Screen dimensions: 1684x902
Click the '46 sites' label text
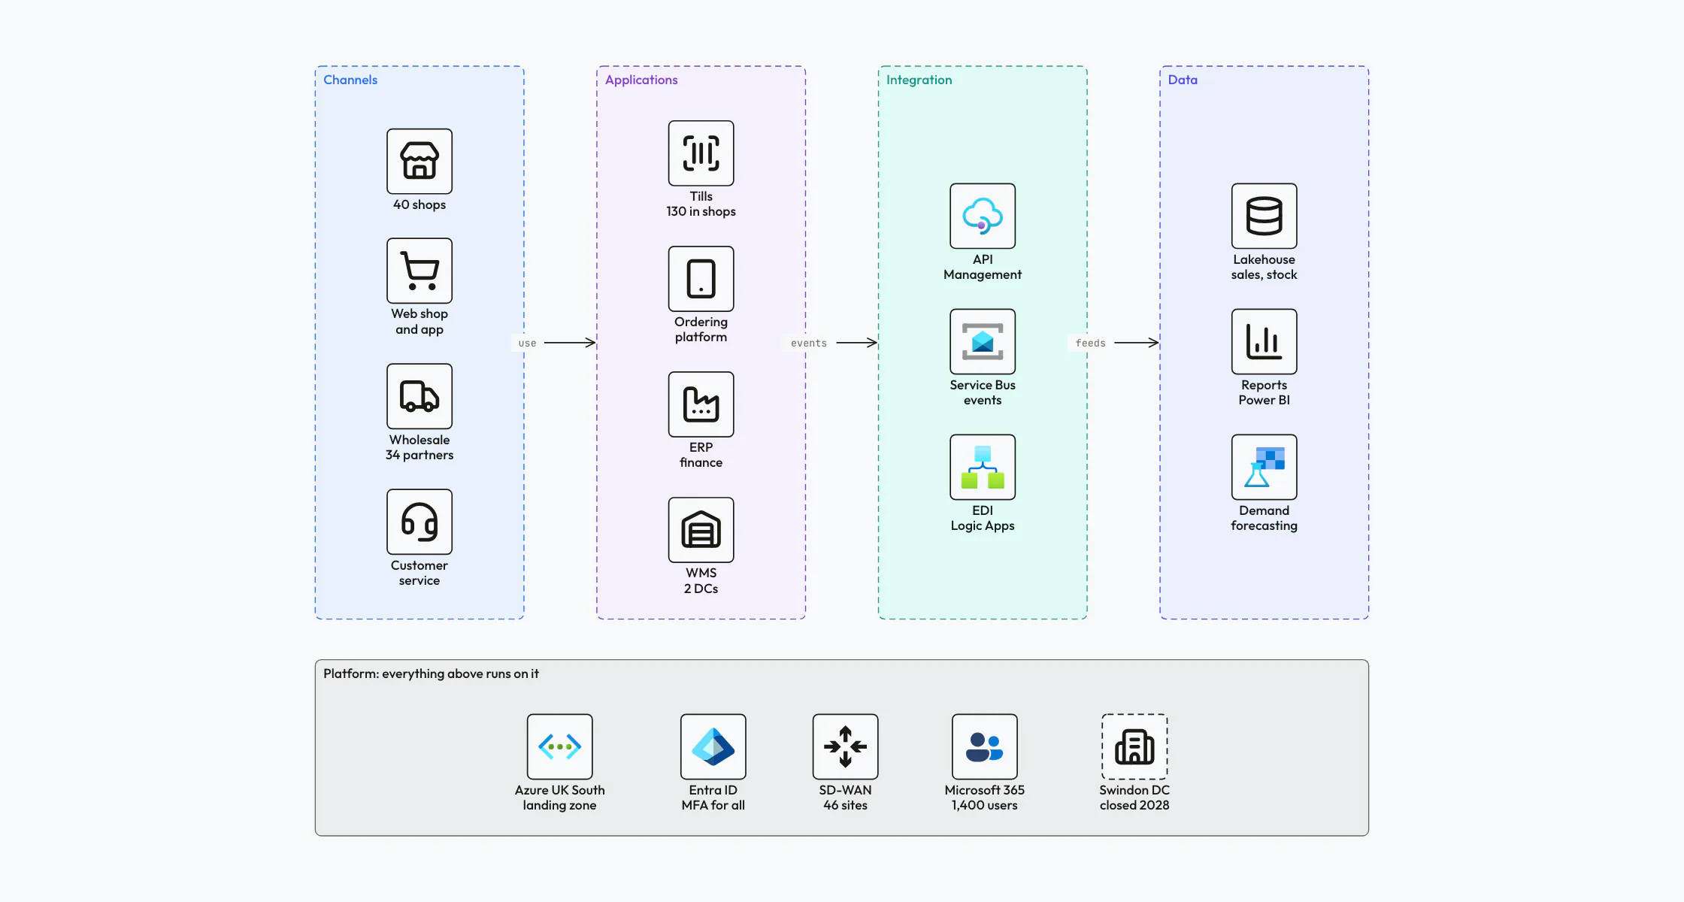click(x=846, y=805)
